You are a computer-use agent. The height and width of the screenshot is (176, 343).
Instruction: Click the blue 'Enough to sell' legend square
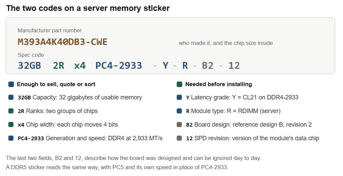(11, 84)
